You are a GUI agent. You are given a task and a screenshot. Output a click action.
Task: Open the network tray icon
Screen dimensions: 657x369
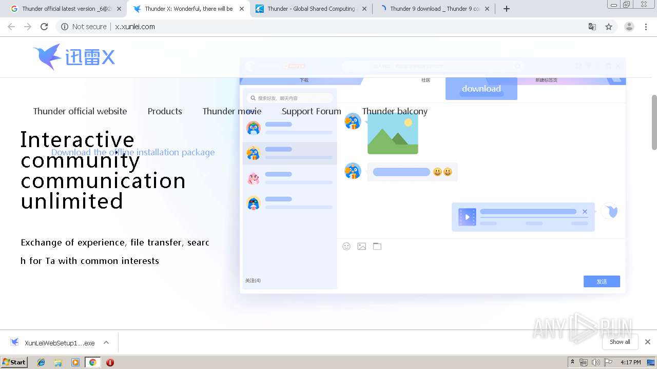[x=584, y=362]
